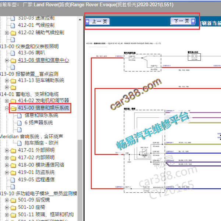Click 拖车插座 - 欧洲 page icon
The width and height of the screenshot is (221, 221).
click(x=19, y=143)
